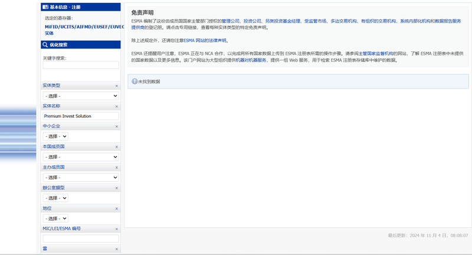
Task: Follow the 主管国家监督机构 link
Action: (x=376, y=54)
